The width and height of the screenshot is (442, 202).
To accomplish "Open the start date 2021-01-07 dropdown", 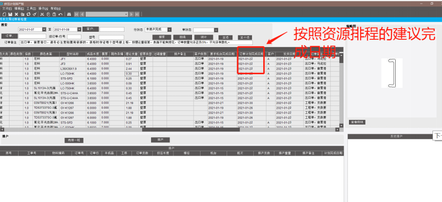I will pyautogui.click(x=44, y=30).
